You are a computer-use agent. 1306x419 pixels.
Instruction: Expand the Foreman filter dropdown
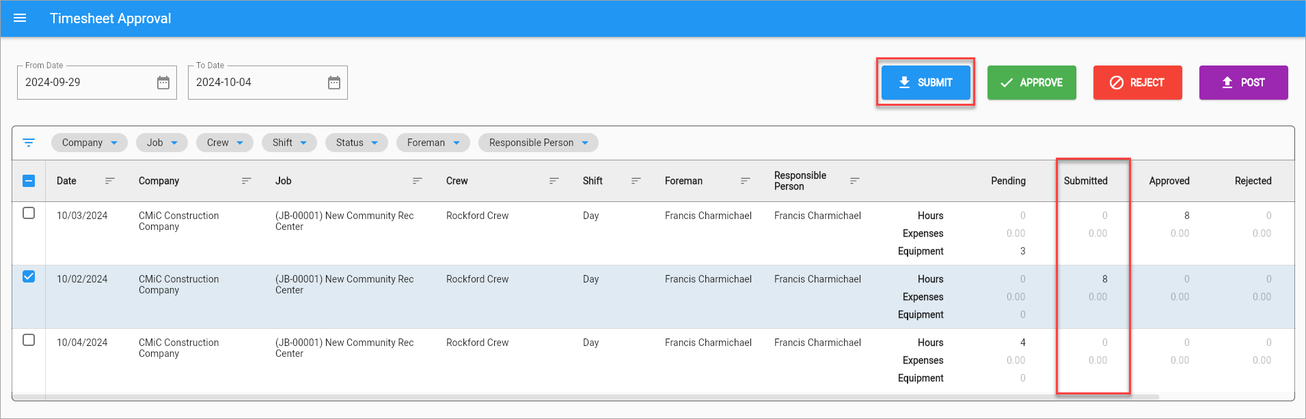433,143
